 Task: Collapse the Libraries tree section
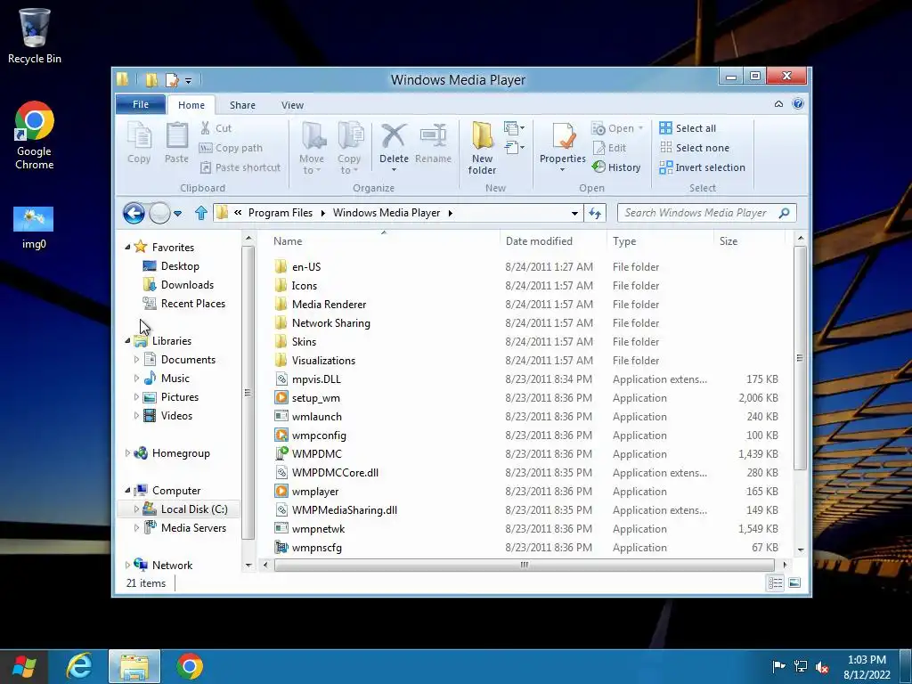coord(127,340)
